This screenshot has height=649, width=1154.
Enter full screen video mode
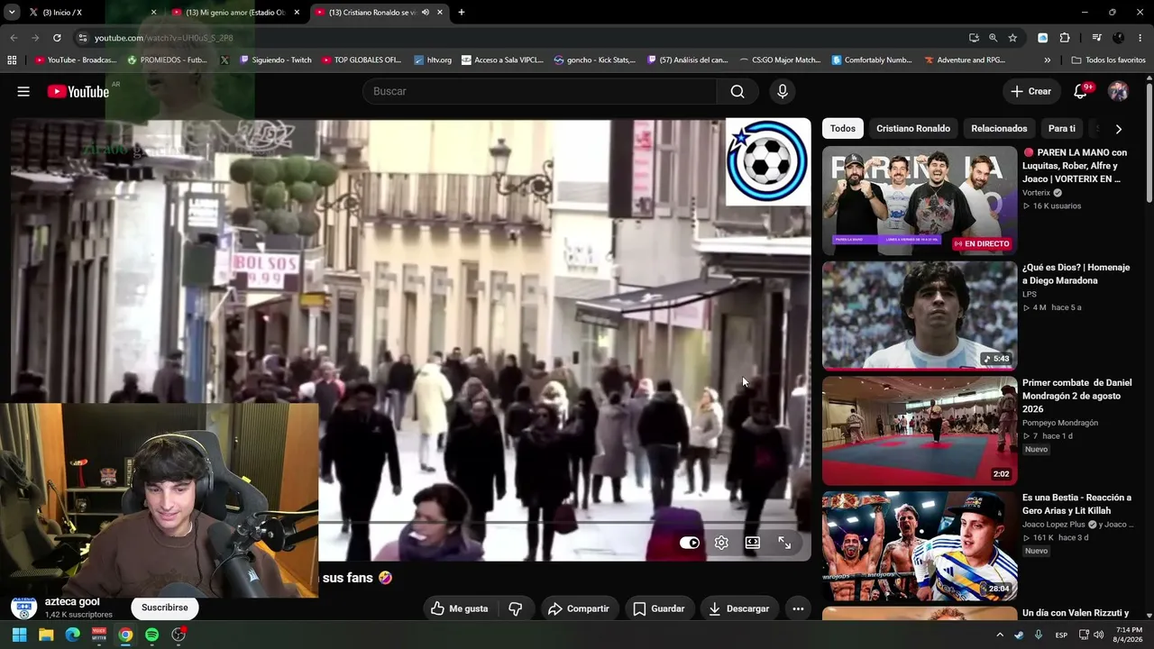784,543
